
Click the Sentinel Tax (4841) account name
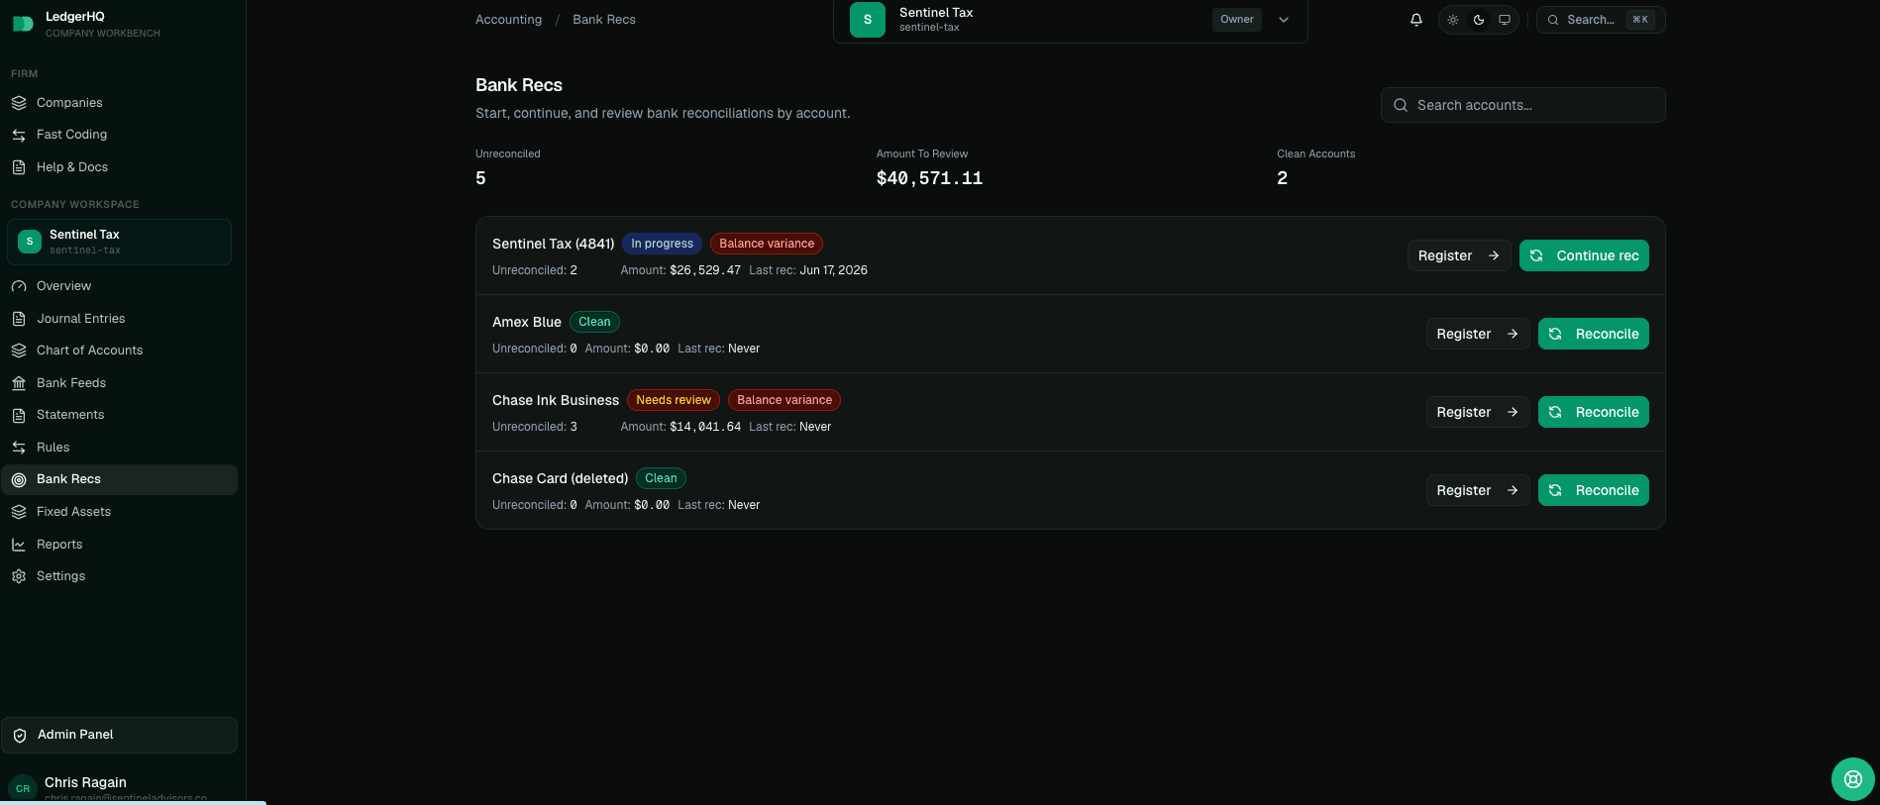(553, 244)
